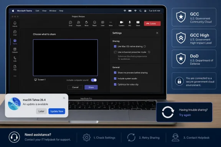This screenshot has height=147, width=221.
Task: Uncheck Use Mac OS native sharing
Action: [x=115, y=46]
